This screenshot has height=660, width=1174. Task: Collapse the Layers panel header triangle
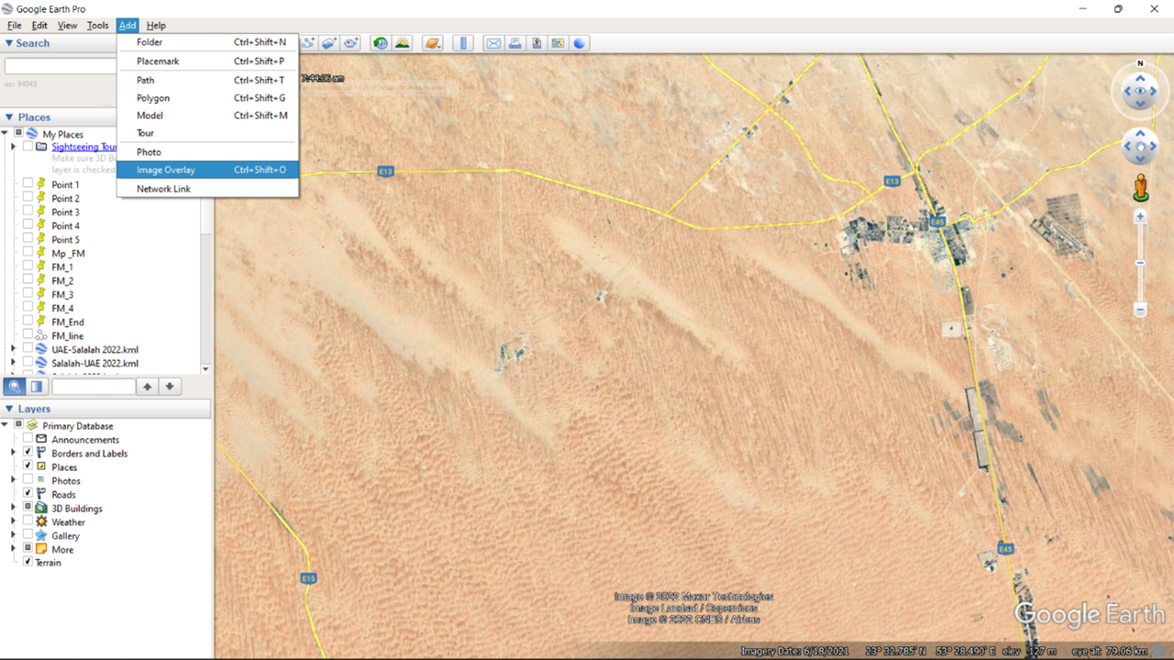9,409
